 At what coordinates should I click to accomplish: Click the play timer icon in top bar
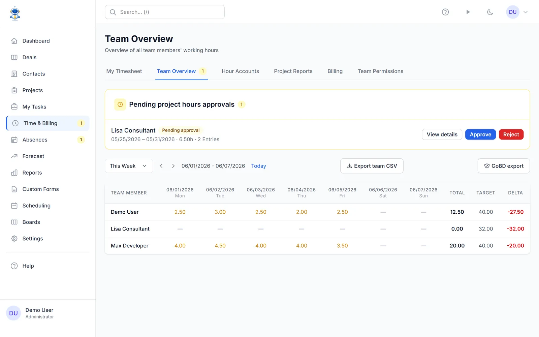click(468, 12)
